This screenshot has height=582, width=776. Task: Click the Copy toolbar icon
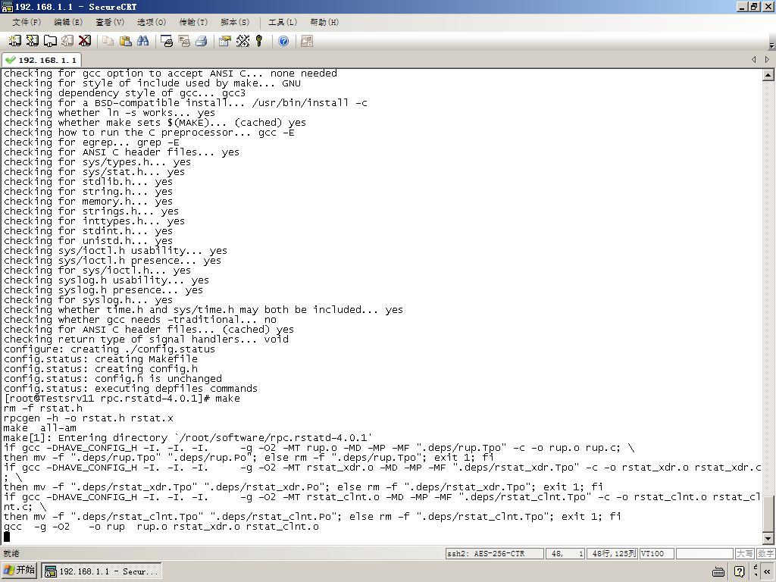pos(108,41)
